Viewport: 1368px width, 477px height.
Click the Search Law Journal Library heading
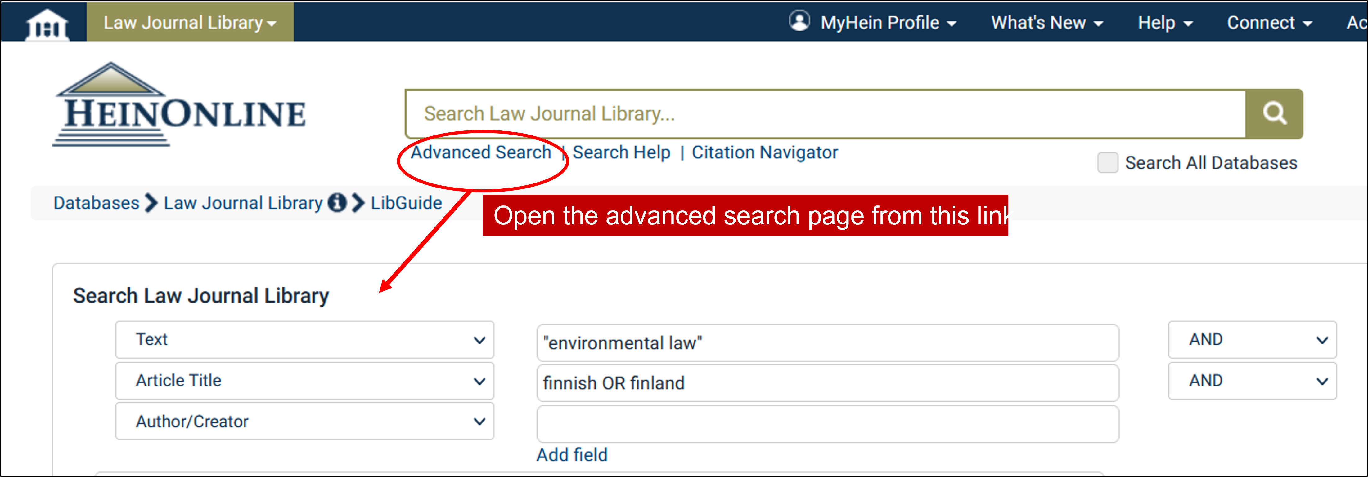(x=201, y=296)
